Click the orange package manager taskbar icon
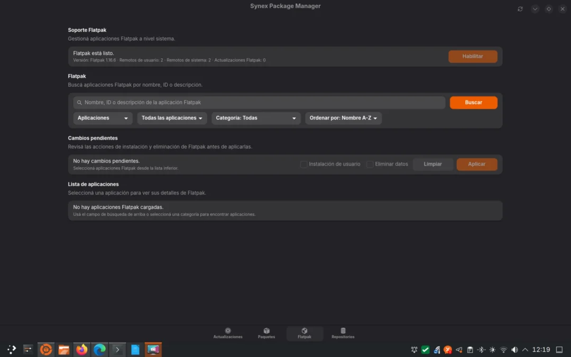This screenshot has width=571, height=357. coord(46,350)
